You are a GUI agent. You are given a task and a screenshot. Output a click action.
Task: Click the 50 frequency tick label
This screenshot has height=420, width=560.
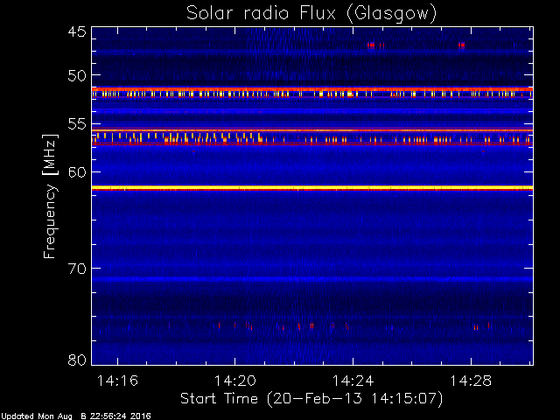(x=77, y=76)
